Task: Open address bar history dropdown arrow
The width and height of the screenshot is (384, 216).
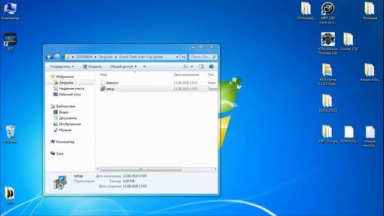Action: pos(177,57)
